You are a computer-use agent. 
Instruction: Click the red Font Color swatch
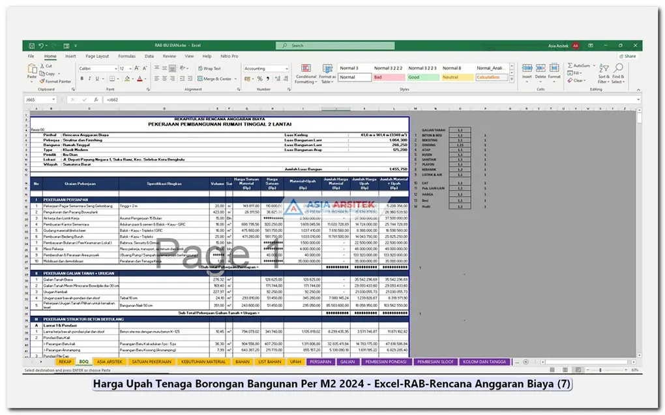[x=140, y=79]
